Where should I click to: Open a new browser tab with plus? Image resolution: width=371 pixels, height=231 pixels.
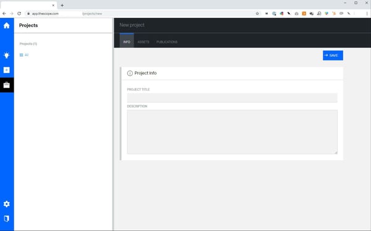click(62, 5)
